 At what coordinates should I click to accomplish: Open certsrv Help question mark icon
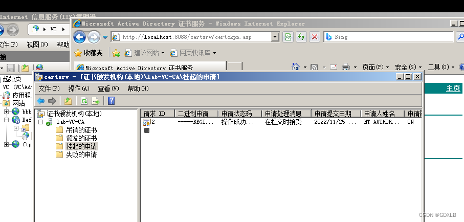[x=111, y=101]
